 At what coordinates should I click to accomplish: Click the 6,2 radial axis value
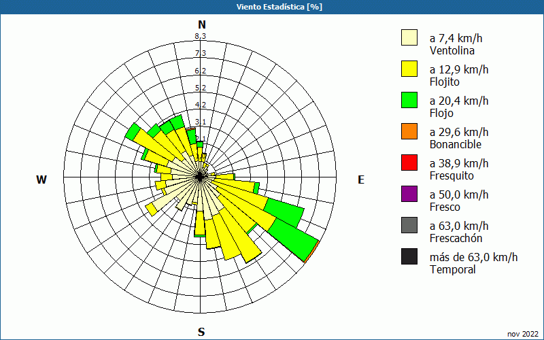(201, 71)
